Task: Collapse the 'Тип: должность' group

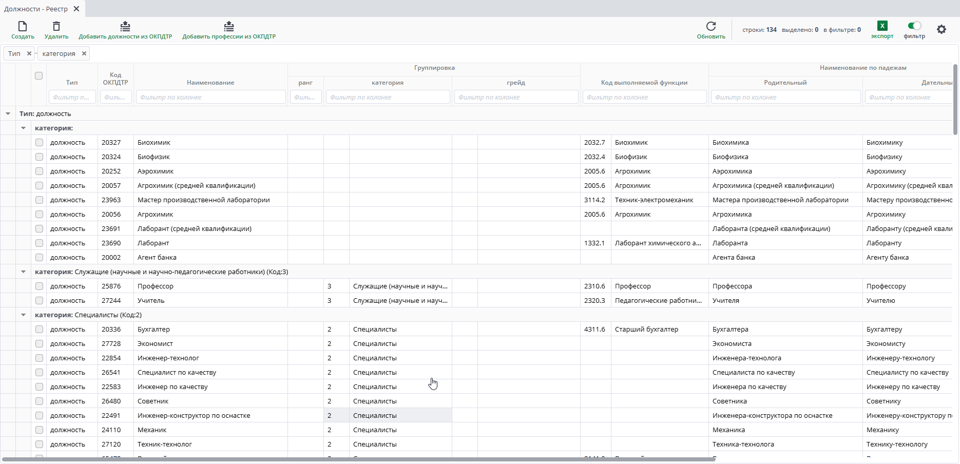Action: pos(8,114)
